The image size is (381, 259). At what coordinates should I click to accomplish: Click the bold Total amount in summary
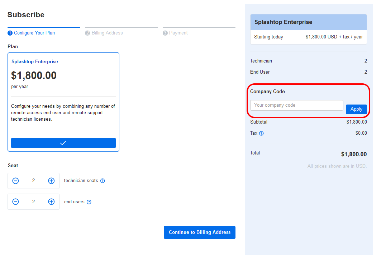(354, 154)
